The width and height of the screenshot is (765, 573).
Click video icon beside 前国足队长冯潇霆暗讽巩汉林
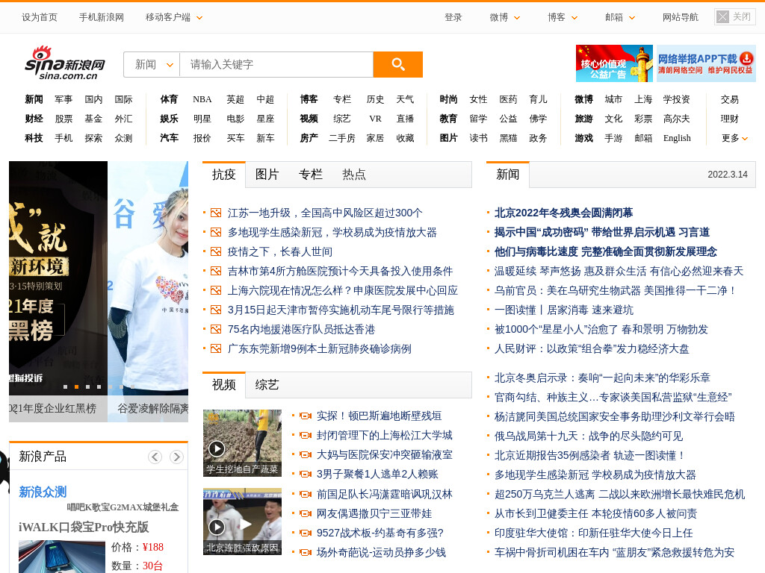(306, 494)
